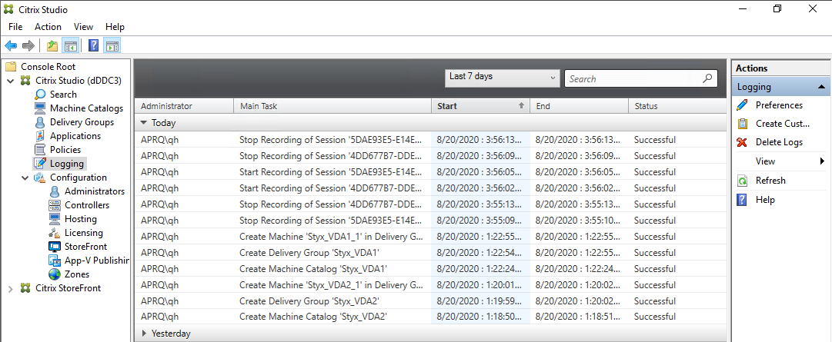Image resolution: width=832 pixels, height=342 pixels.
Task: Expand the Yesterday group
Action: pyautogui.click(x=144, y=334)
